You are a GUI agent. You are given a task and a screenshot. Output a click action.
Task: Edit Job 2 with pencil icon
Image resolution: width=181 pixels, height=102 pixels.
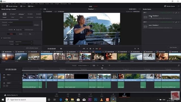tap(176, 22)
